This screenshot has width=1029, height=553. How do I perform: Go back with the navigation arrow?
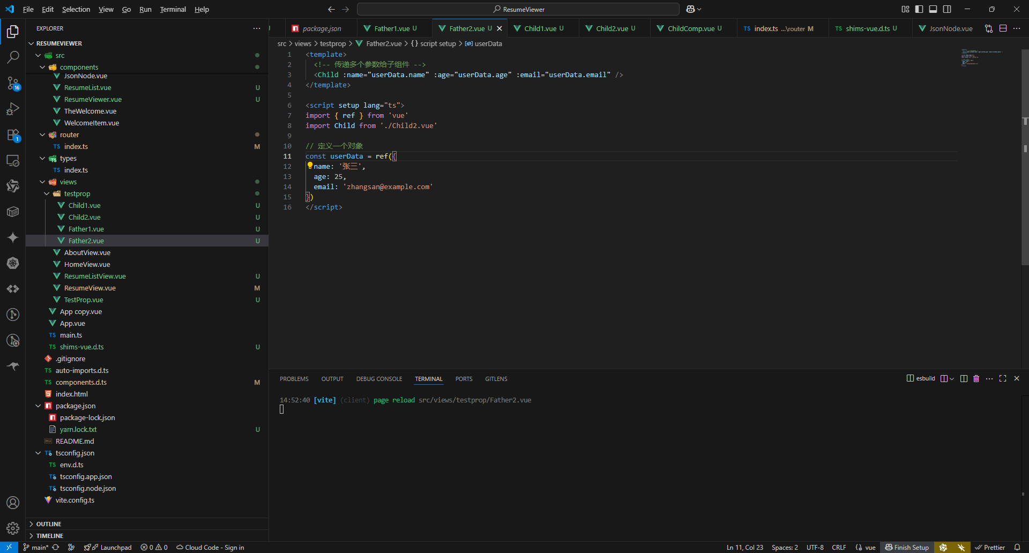pos(331,9)
